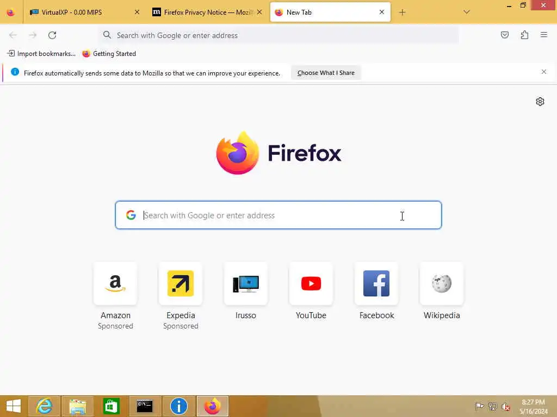
Task: Click the muted volume tray icon
Action: point(505,406)
